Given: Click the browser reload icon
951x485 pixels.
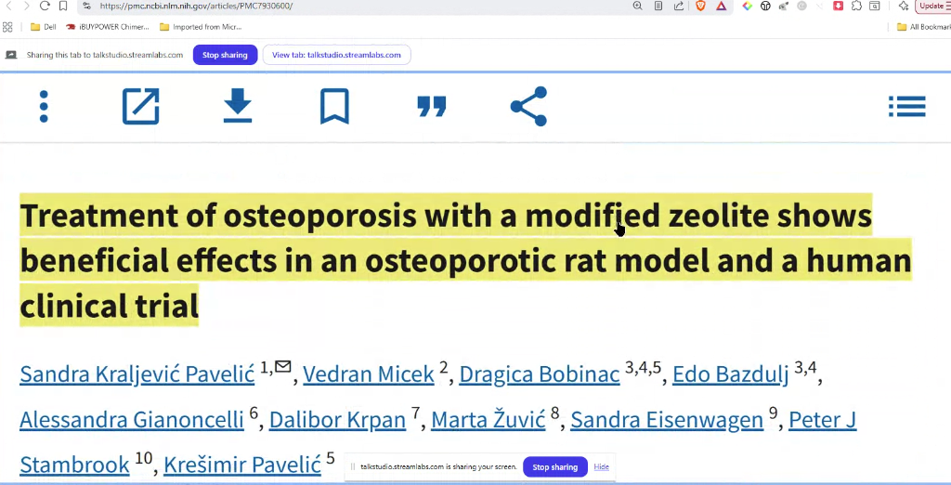Looking at the screenshot, I should [45, 6].
